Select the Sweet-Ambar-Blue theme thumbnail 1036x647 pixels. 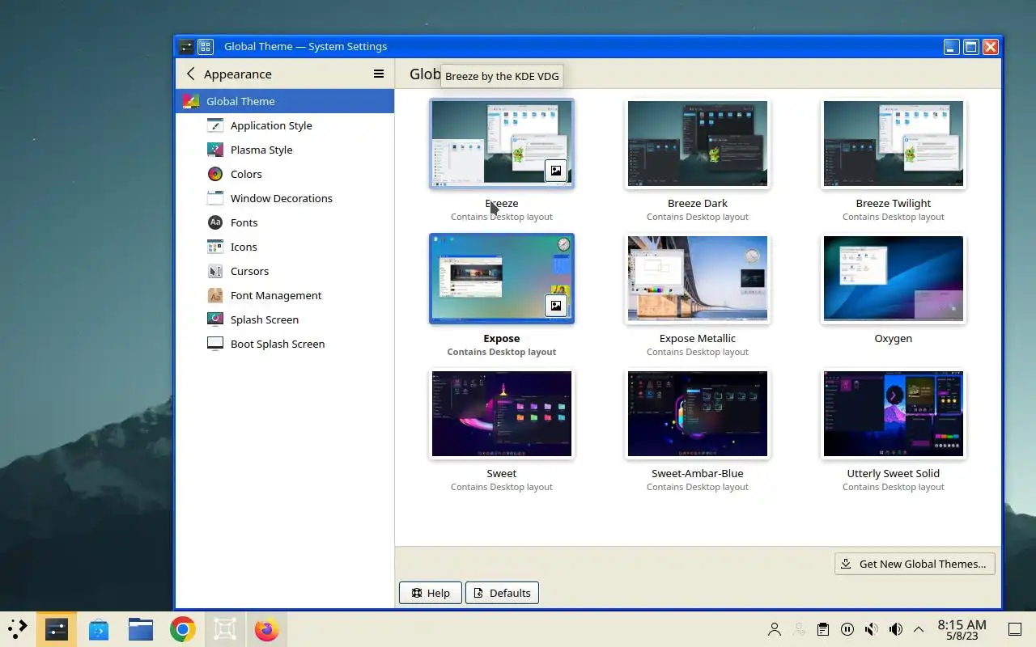point(698,414)
